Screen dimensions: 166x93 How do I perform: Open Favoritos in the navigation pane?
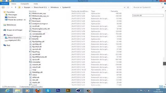[x=10, y=12]
